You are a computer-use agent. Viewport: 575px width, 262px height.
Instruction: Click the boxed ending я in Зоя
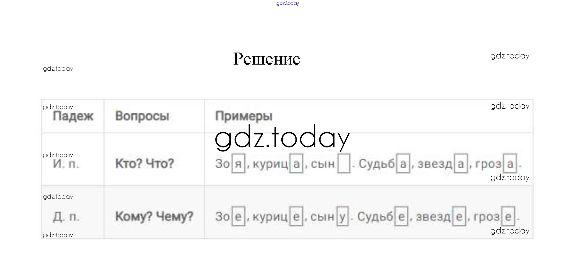pos(238,164)
